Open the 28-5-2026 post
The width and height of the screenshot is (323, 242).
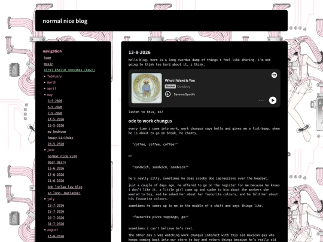click(56, 144)
